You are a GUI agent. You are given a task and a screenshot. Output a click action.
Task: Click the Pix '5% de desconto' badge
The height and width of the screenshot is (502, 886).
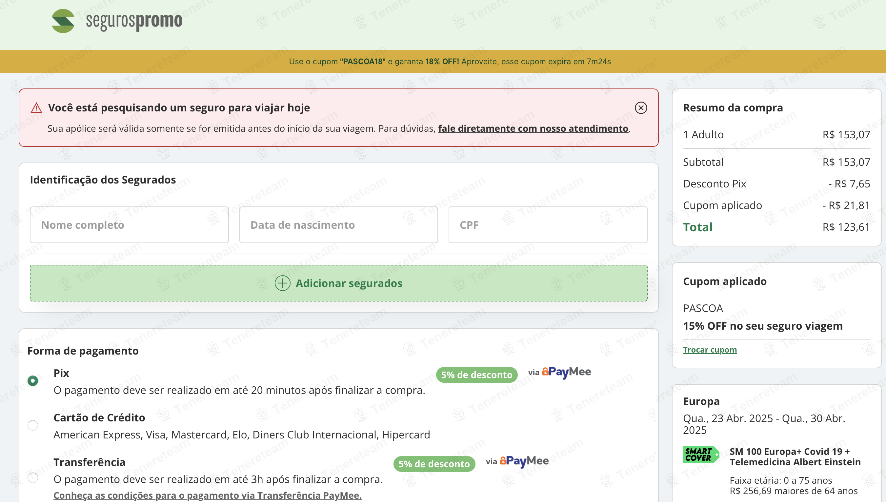click(476, 375)
